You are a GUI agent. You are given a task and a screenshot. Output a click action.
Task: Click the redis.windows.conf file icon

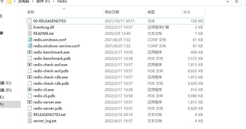click(x=30, y=40)
